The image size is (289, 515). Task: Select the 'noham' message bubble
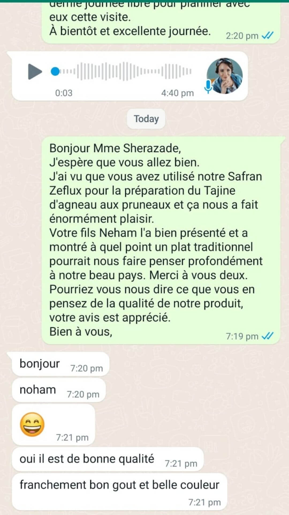[59, 390]
